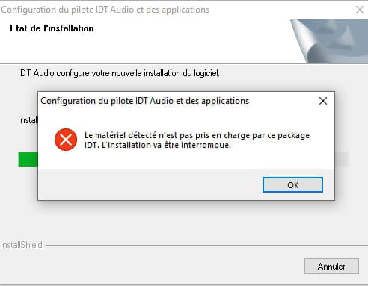
Task: Click the partially hidden 'Instal' status label
Action: tap(28, 120)
